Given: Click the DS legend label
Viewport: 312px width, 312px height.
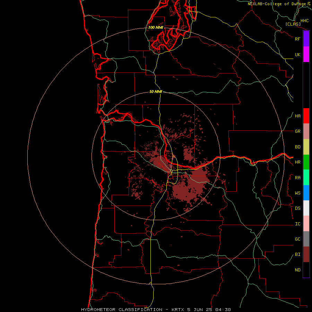Looking at the screenshot, I should click(297, 208).
